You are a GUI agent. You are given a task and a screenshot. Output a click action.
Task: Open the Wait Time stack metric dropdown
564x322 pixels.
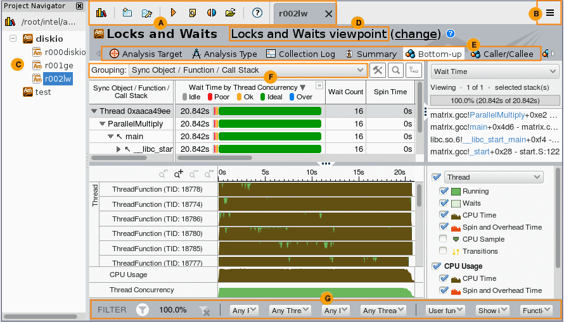click(494, 71)
